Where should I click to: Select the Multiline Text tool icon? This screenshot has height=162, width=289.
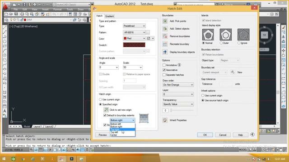pos(5,111)
